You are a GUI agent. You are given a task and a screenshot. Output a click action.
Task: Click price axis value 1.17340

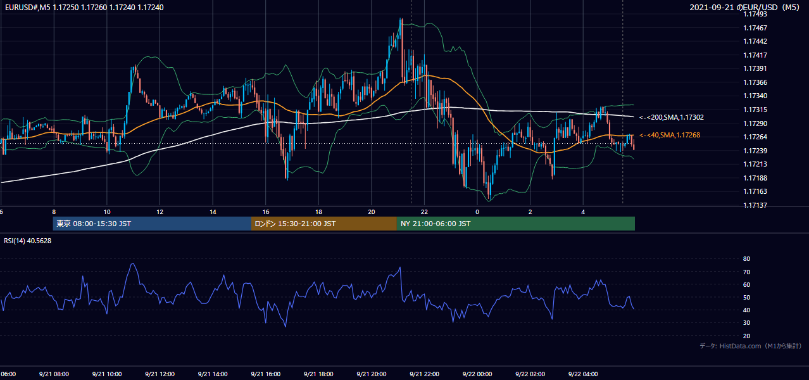pos(756,96)
